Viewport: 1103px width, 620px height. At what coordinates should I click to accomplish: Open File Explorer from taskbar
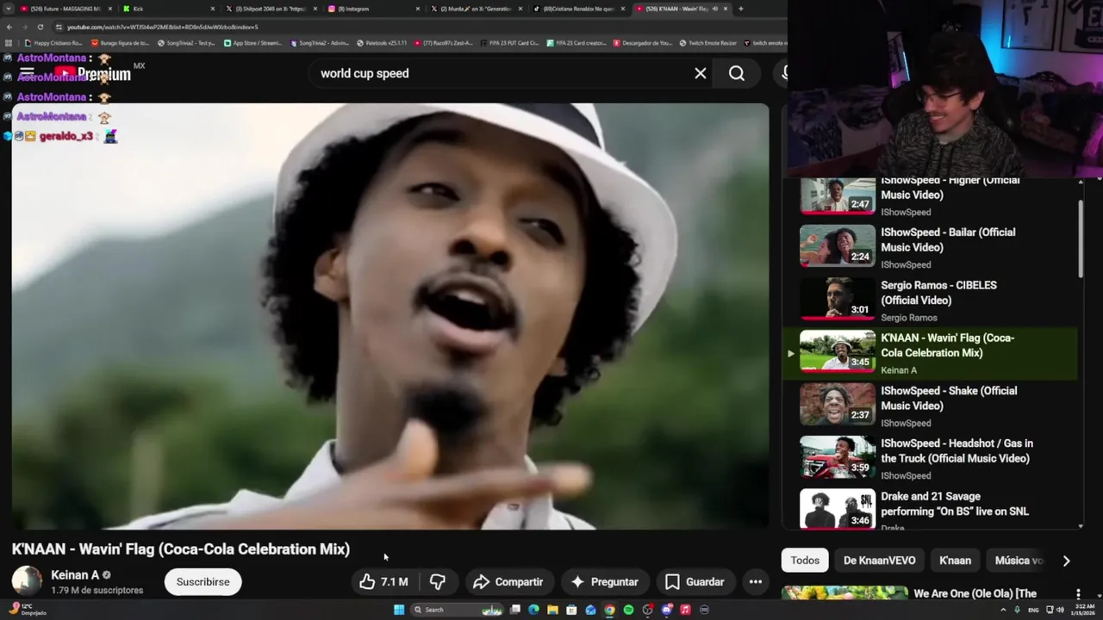(552, 610)
